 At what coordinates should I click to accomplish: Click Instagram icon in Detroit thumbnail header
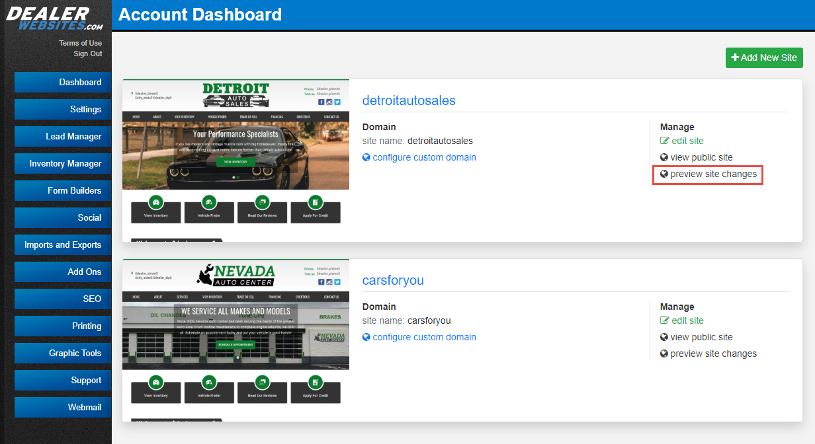[329, 102]
